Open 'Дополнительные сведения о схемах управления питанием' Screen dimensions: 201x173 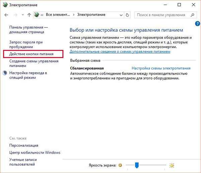coord(120,52)
